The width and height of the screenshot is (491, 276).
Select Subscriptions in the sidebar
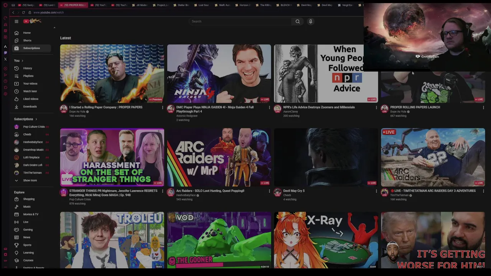(x=32, y=48)
